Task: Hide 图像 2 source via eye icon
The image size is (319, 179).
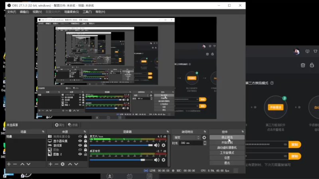Action: pyautogui.click(x=80, y=154)
